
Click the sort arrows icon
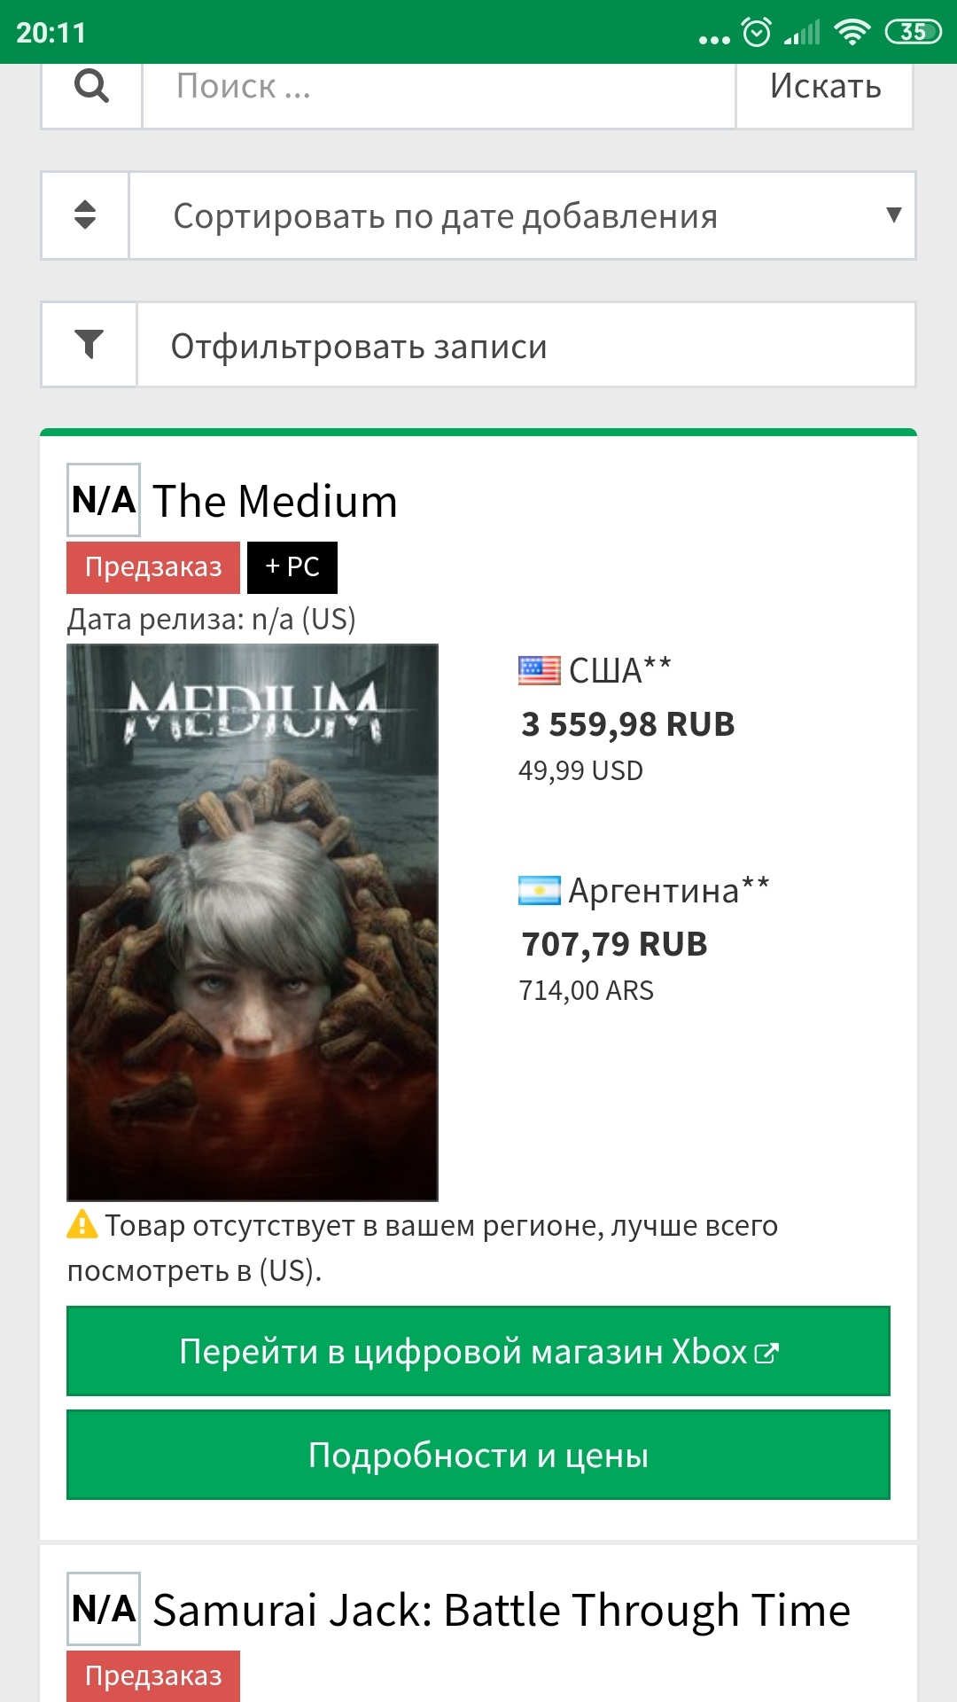click(x=85, y=215)
